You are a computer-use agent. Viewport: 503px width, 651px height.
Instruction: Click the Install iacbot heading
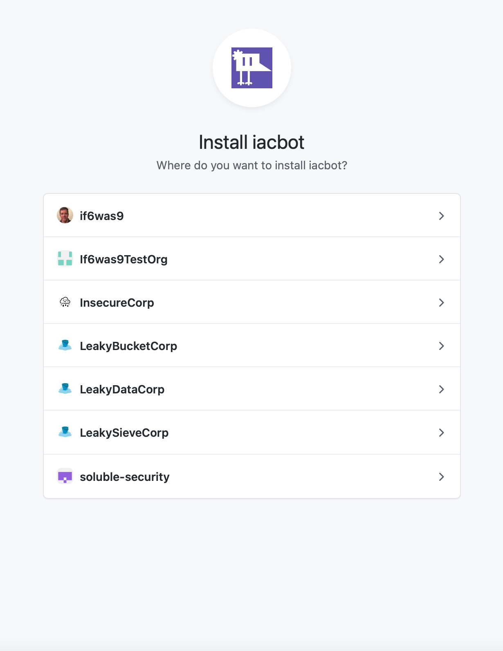[251, 142]
